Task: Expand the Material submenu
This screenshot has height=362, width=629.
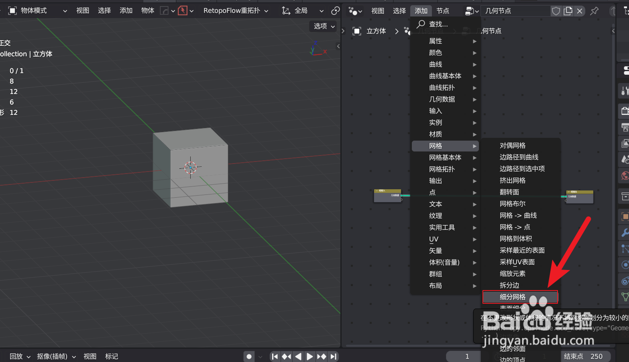Action: pos(445,134)
